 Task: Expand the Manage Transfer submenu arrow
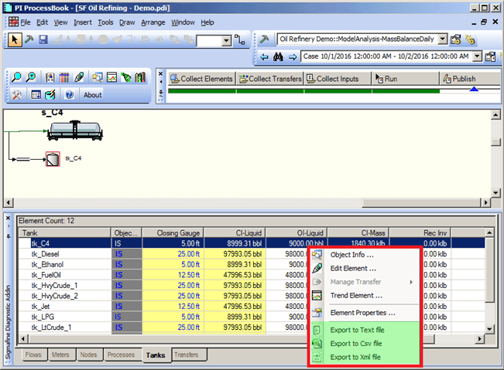[x=411, y=282]
